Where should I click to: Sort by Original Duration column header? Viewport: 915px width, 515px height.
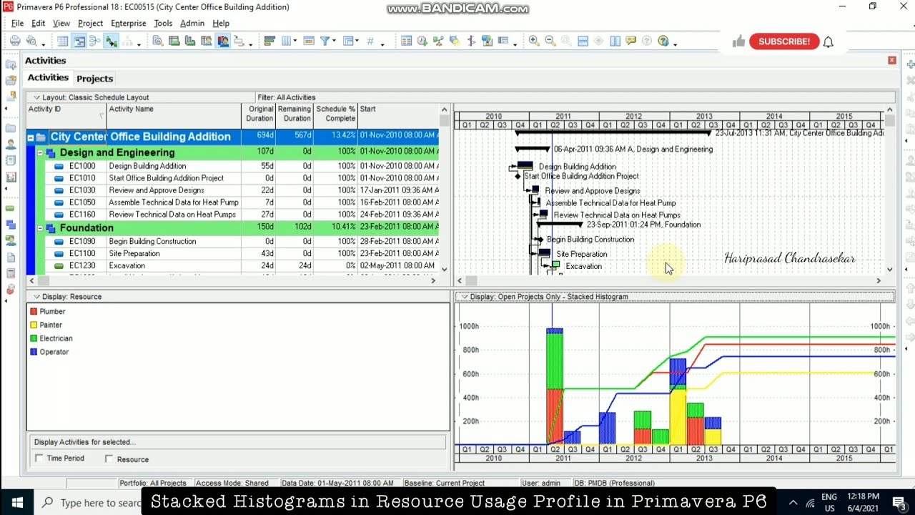(x=258, y=116)
